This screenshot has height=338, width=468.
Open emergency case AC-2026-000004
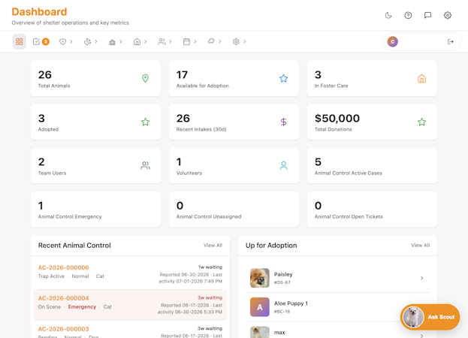click(63, 298)
